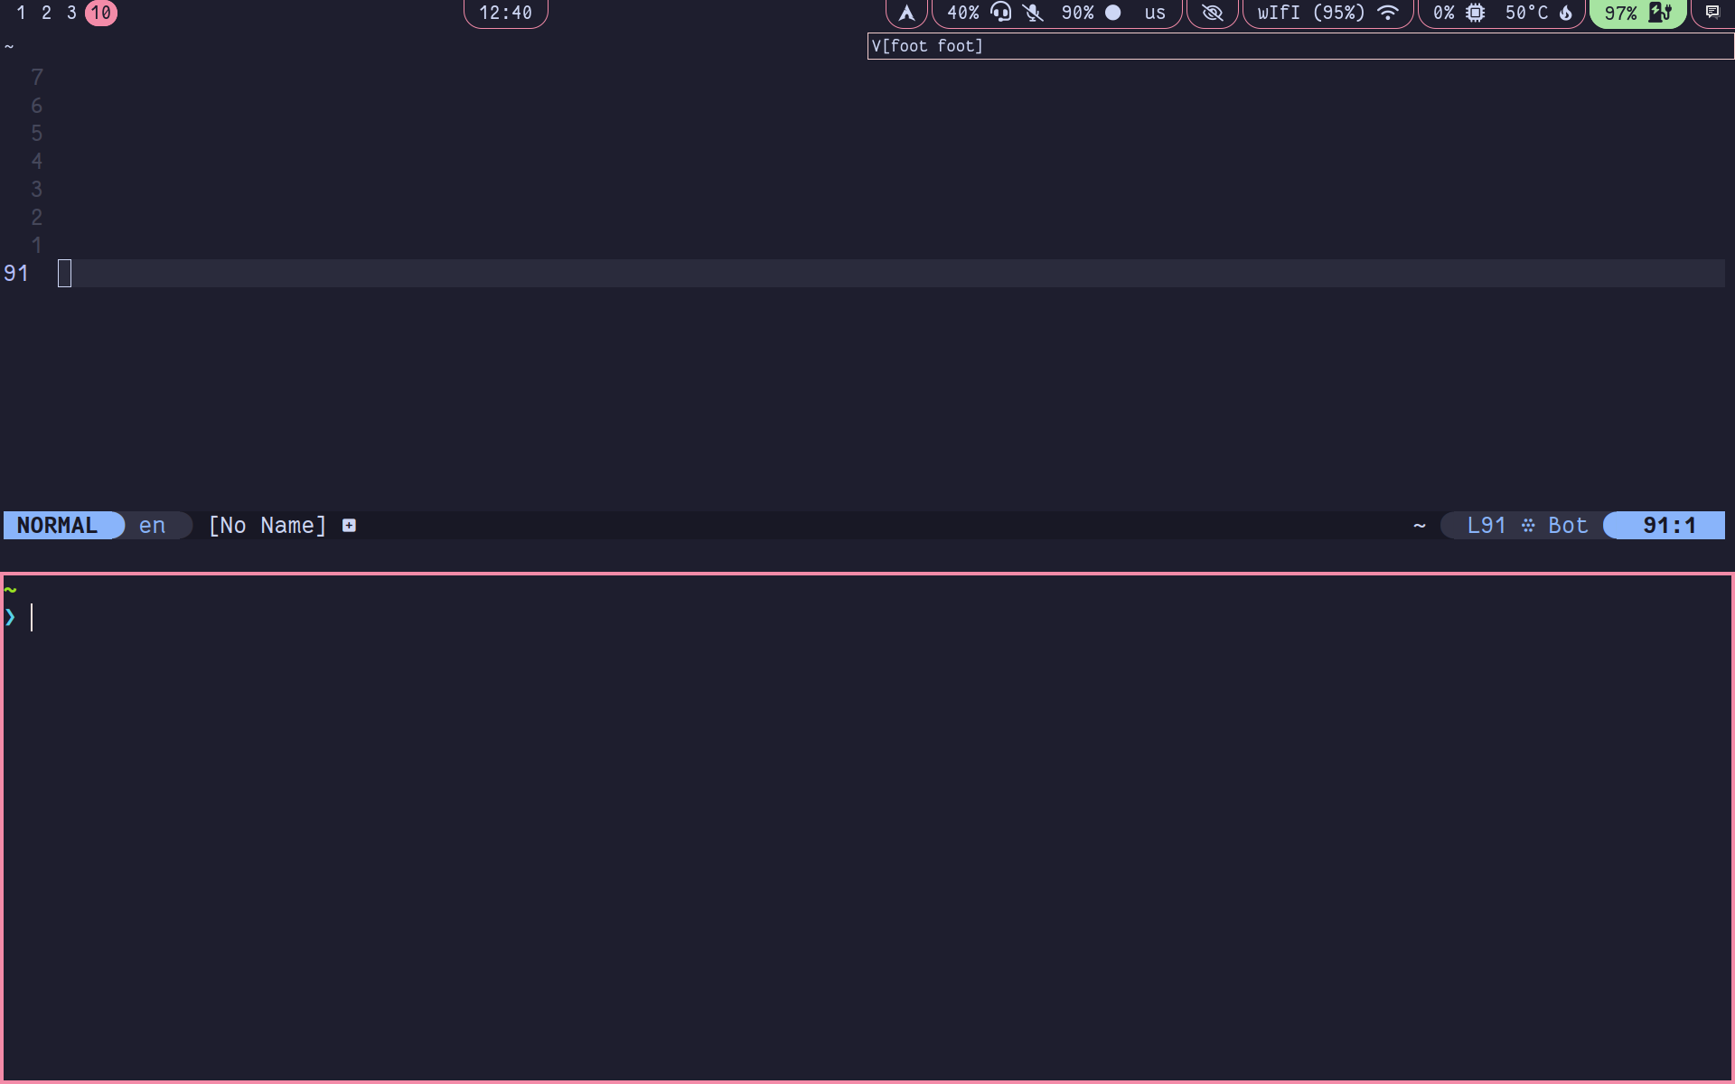Click the 40% volume level text
Image resolution: width=1735 pixels, height=1084 pixels.
962,13
